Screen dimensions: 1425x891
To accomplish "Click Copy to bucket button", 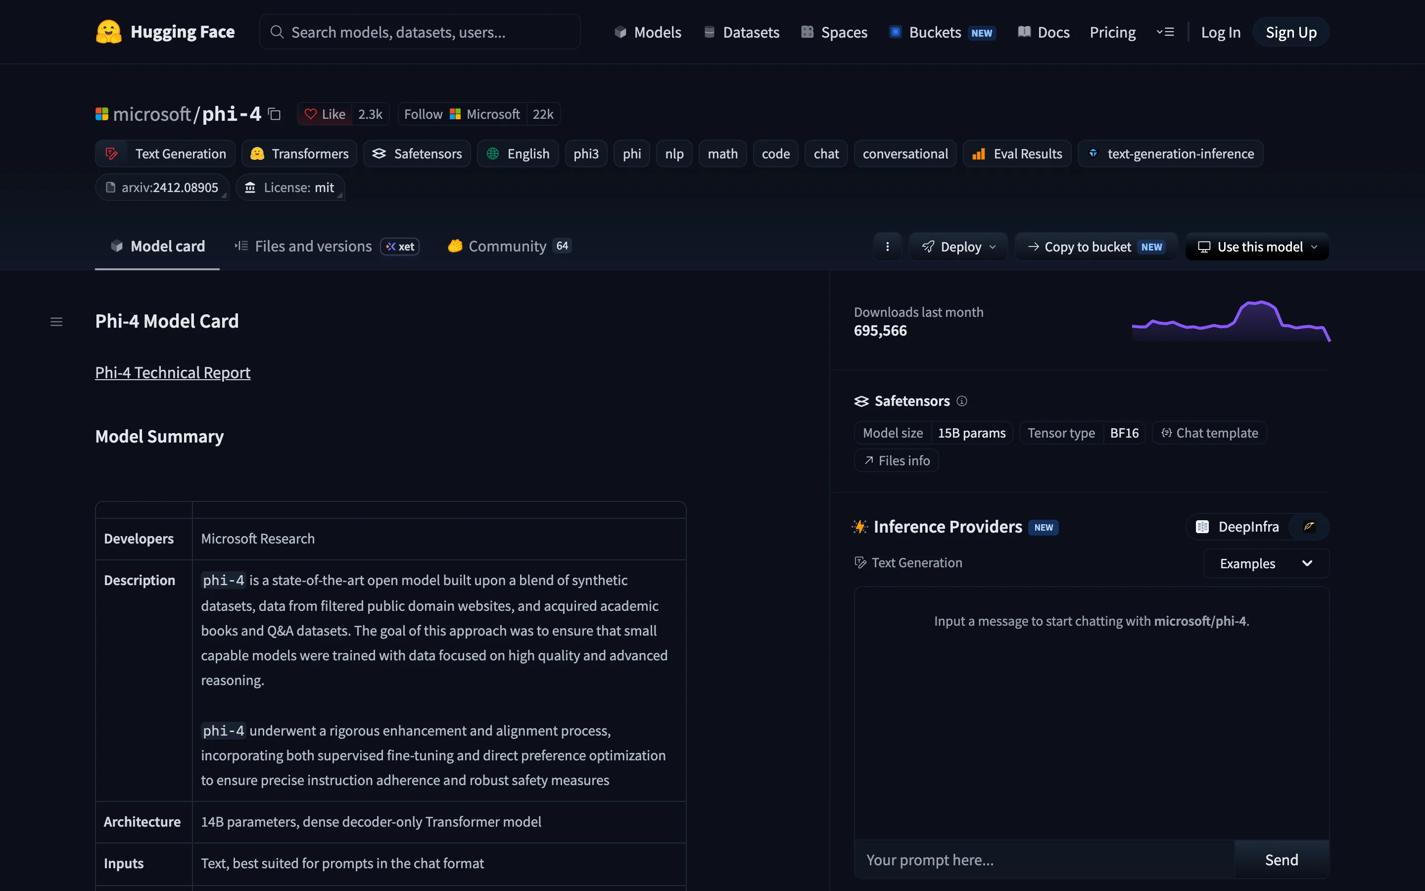I will [x=1096, y=247].
